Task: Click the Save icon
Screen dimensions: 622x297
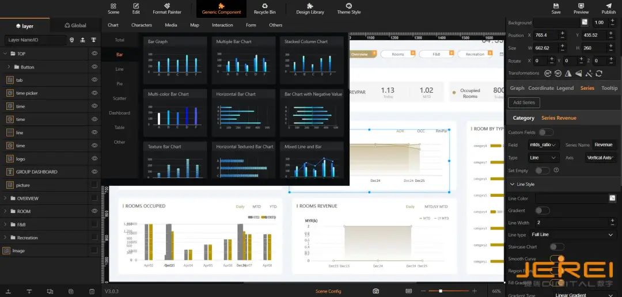Action: [x=556, y=8]
